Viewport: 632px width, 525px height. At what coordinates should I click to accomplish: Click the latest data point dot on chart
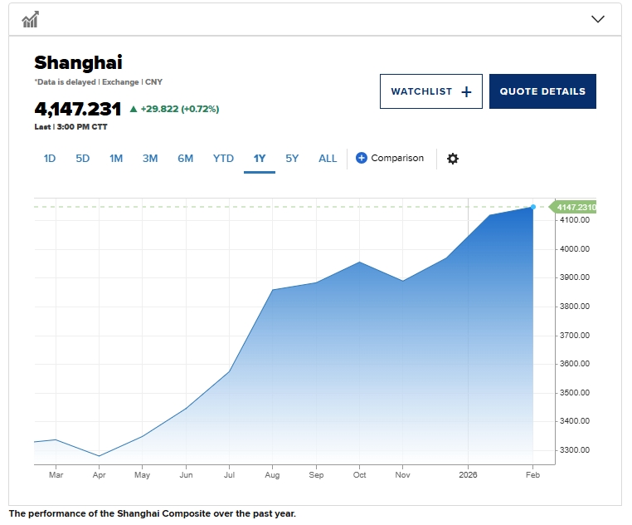[533, 207]
